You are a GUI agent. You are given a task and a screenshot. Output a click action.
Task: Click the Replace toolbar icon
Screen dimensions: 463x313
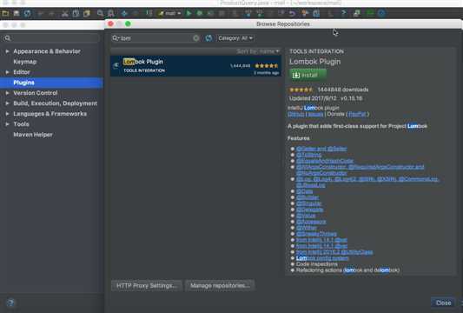(111, 13)
